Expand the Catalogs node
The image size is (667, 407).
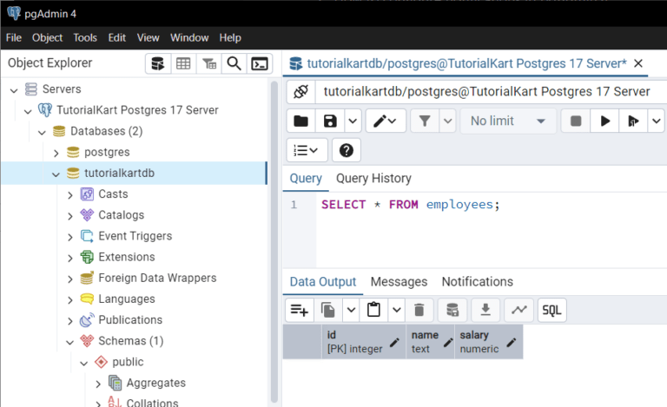point(70,216)
